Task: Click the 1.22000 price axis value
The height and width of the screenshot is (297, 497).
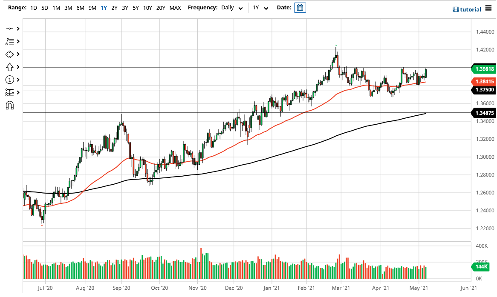Action: pyautogui.click(x=485, y=228)
